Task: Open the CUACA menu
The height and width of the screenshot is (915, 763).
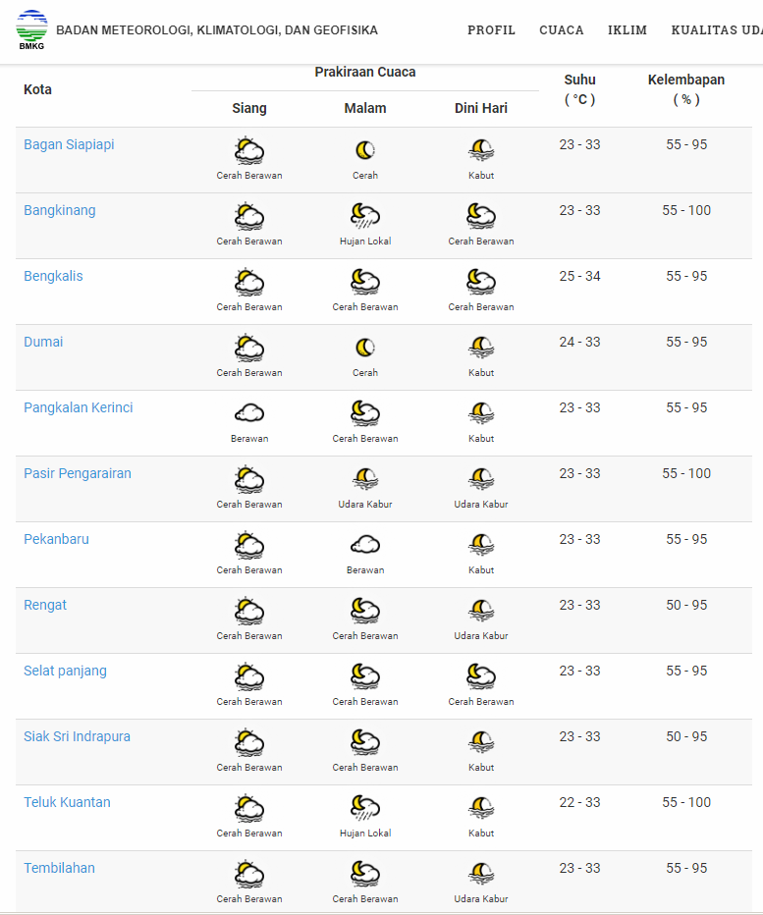Action: [562, 30]
